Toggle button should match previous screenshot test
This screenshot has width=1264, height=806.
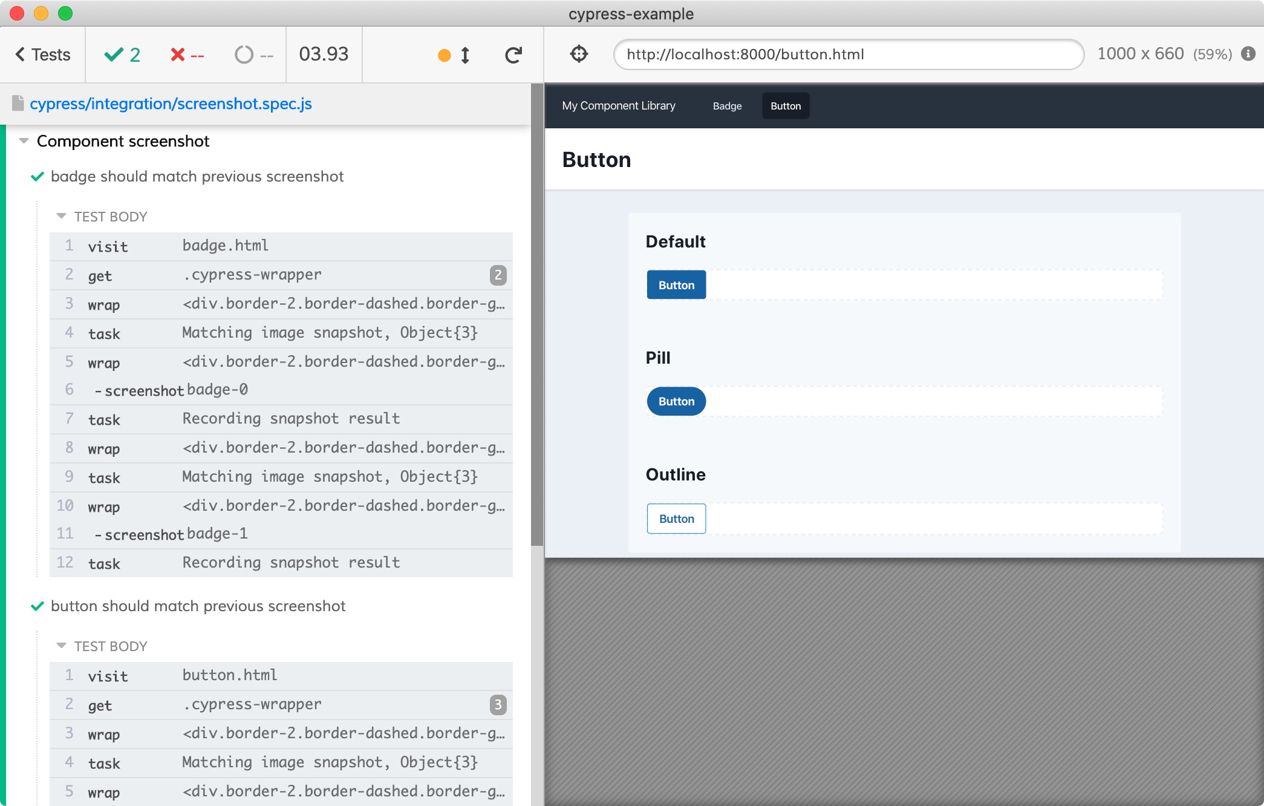[198, 606]
